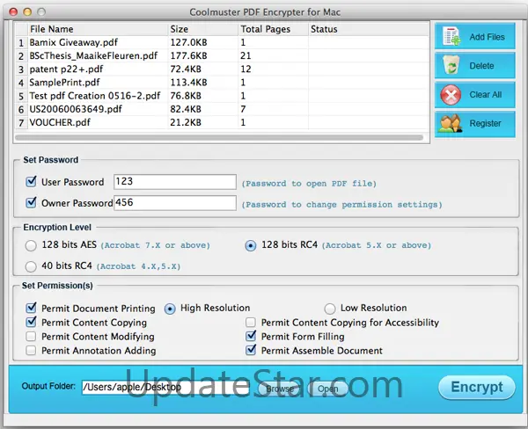The image size is (528, 429).
Task: Click the red Clear All X icon
Action: [x=451, y=95]
